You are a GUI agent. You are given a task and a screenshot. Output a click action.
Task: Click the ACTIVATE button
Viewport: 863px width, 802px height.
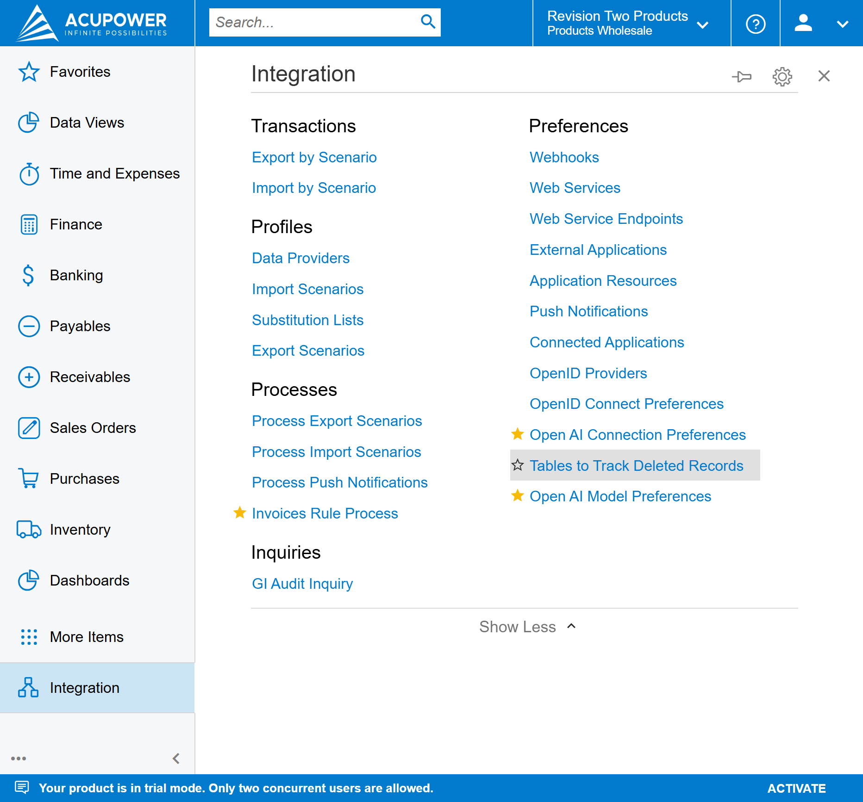(796, 788)
